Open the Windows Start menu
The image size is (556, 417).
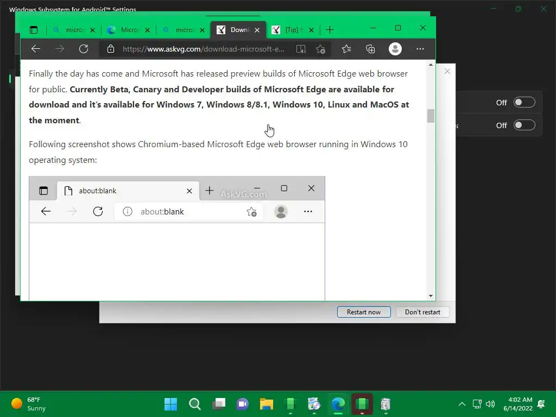pyautogui.click(x=171, y=404)
